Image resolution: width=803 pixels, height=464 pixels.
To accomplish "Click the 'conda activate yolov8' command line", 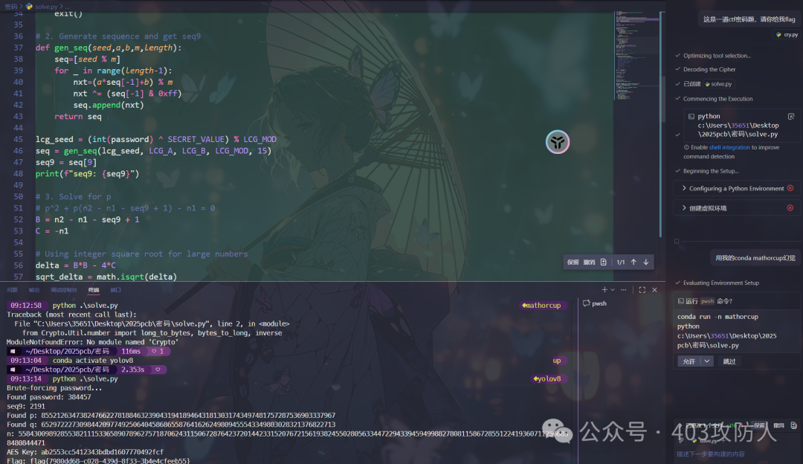I will point(93,361).
